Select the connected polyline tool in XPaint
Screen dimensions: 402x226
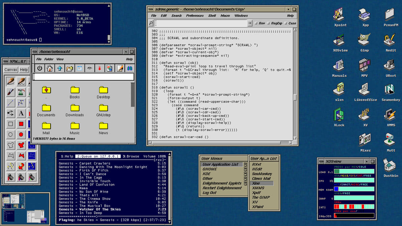coord(21,103)
